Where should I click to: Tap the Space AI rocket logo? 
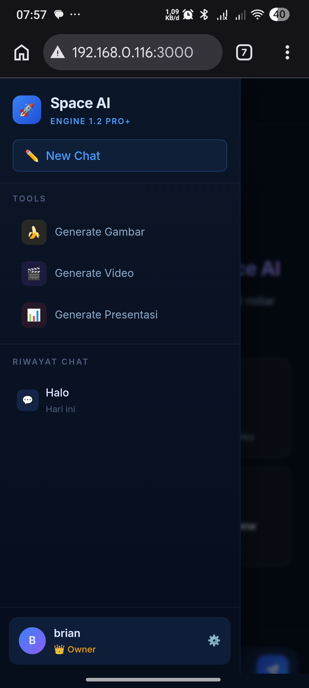pos(27,110)
